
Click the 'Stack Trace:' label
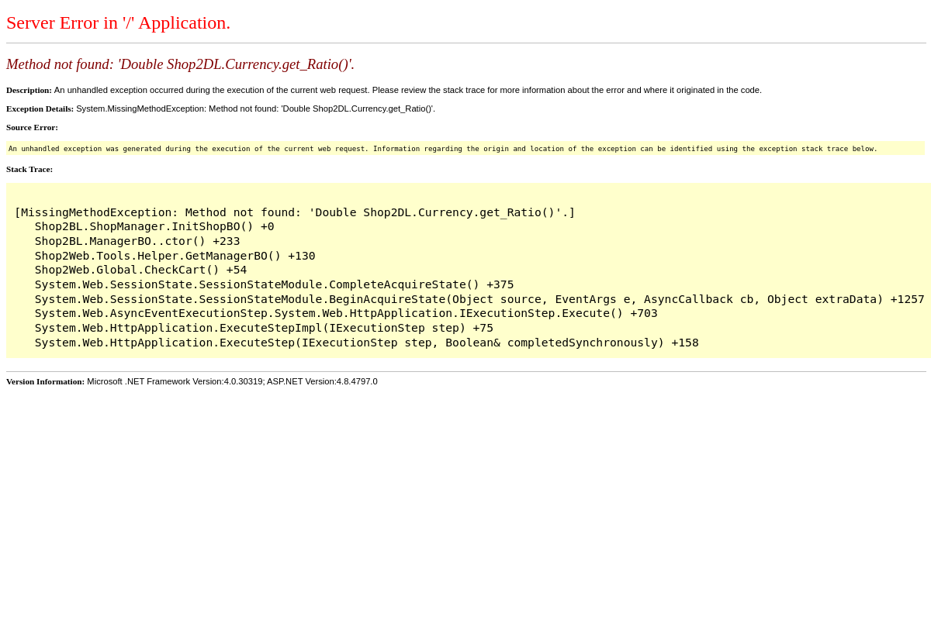click(29, 169)
